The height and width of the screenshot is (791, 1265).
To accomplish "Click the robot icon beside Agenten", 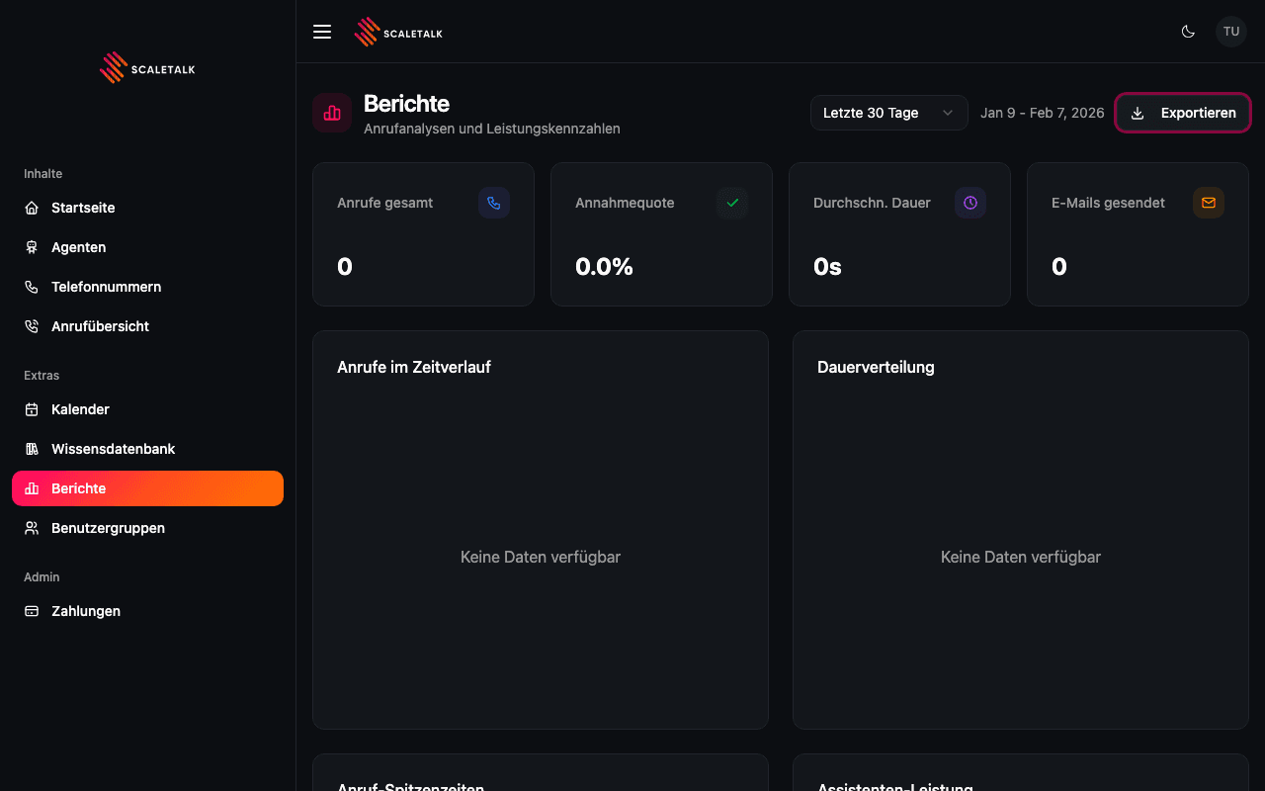I will [32, 247].
